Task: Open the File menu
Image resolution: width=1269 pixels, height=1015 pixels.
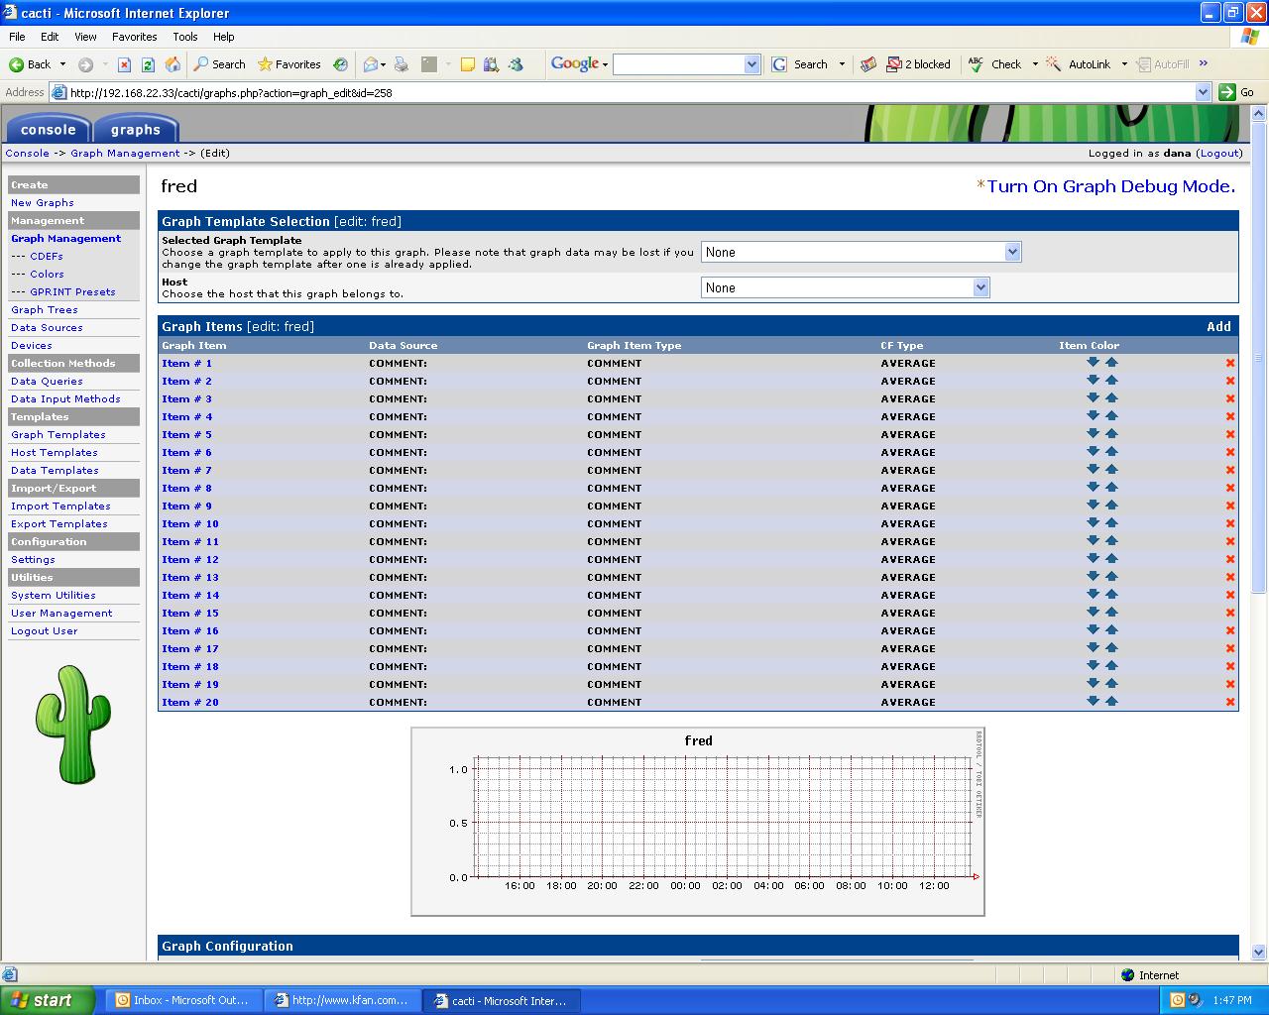Action: tap(17, 37)
